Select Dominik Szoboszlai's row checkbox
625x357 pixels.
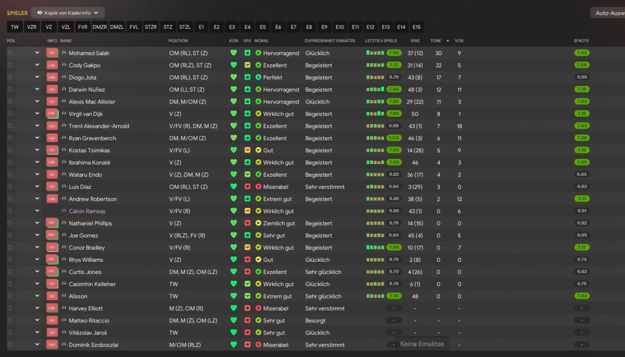pyautogui.click(x=10, y=345)
